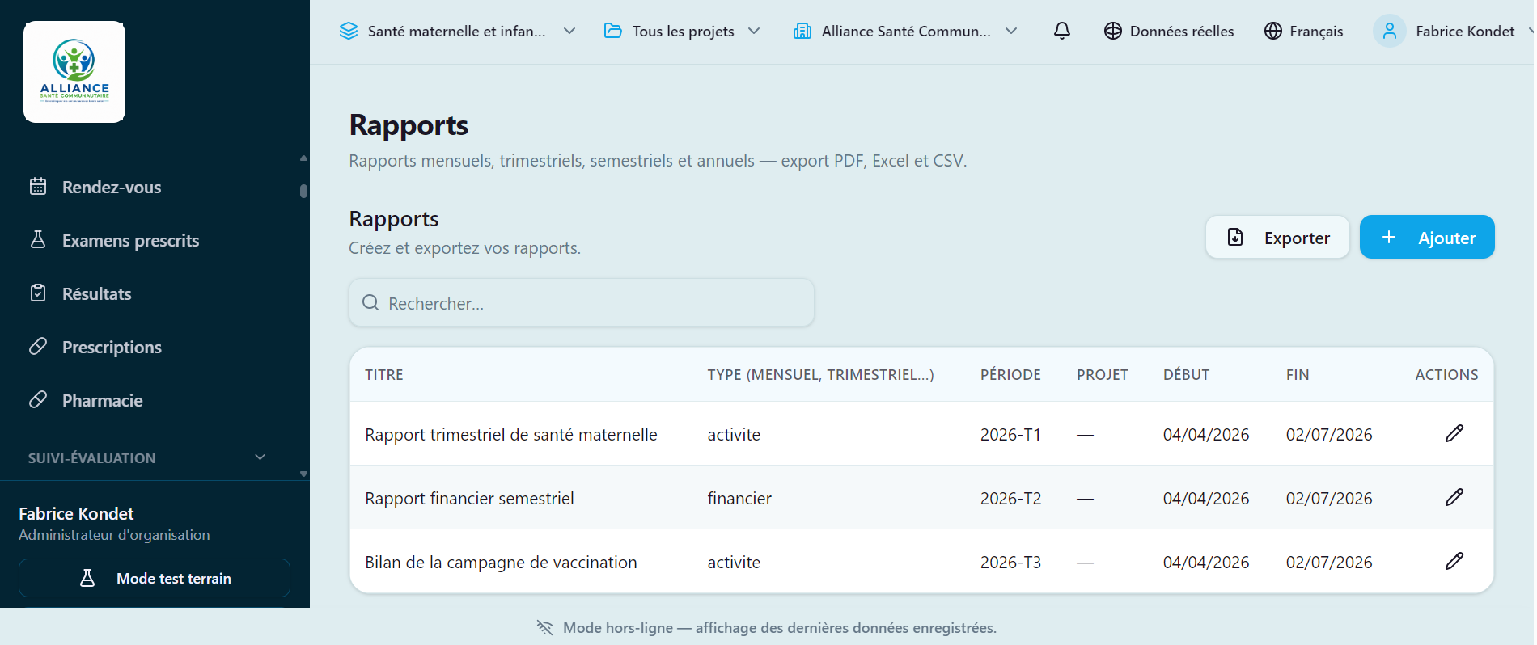
Task: Click the folder icon beside Tous les projets
Action: (x=613, y=31)
